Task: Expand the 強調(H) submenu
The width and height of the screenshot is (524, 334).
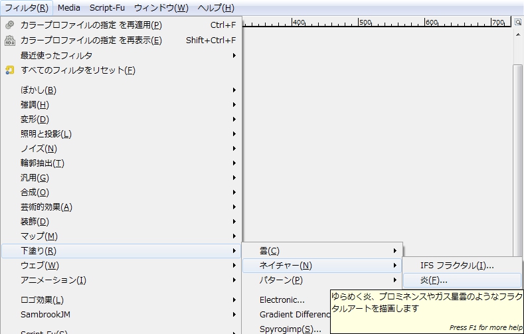Action: coord(121,104)
